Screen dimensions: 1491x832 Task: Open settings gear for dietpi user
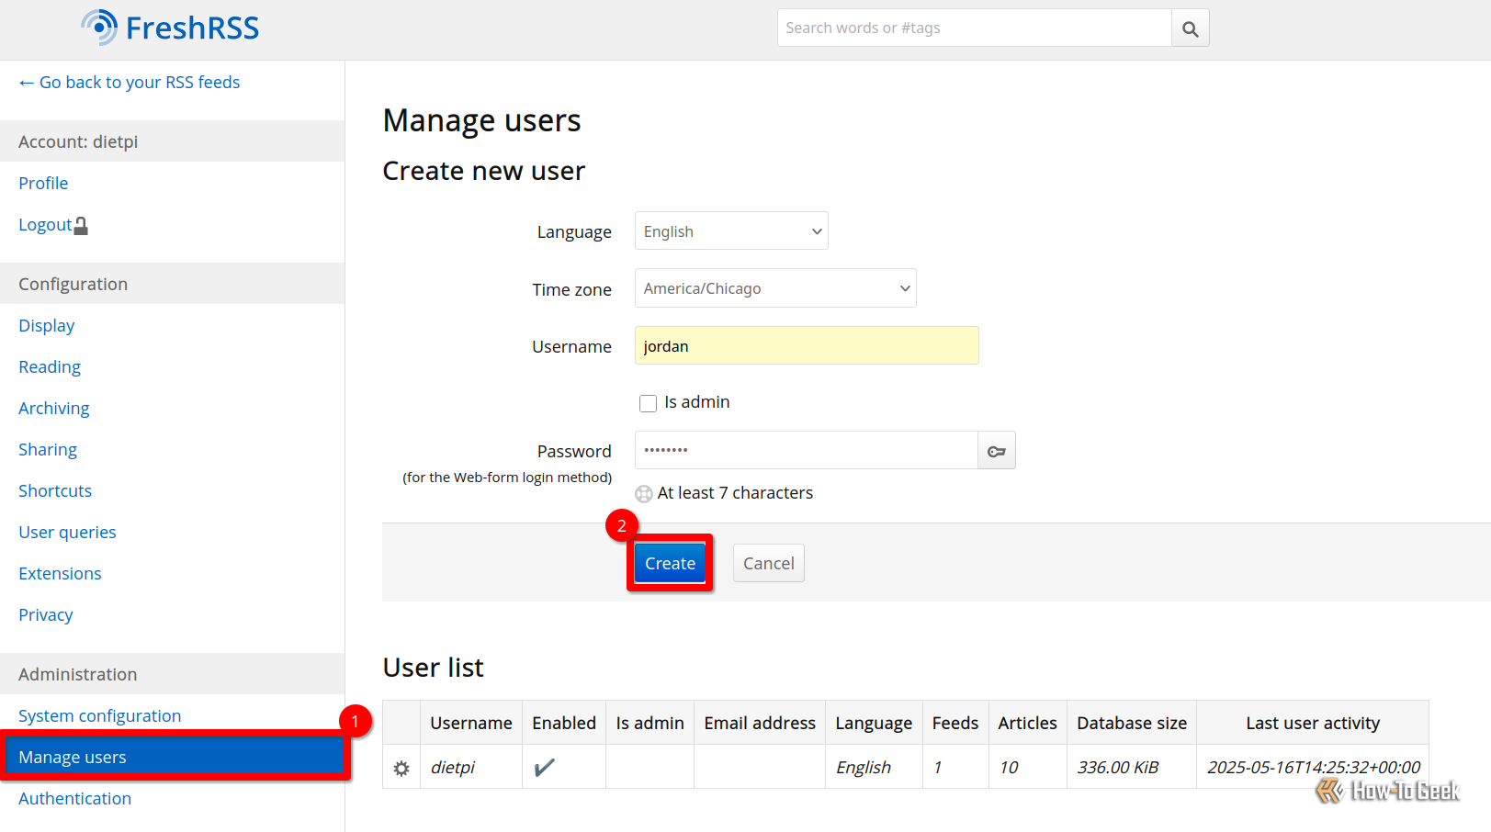(401, 768)
